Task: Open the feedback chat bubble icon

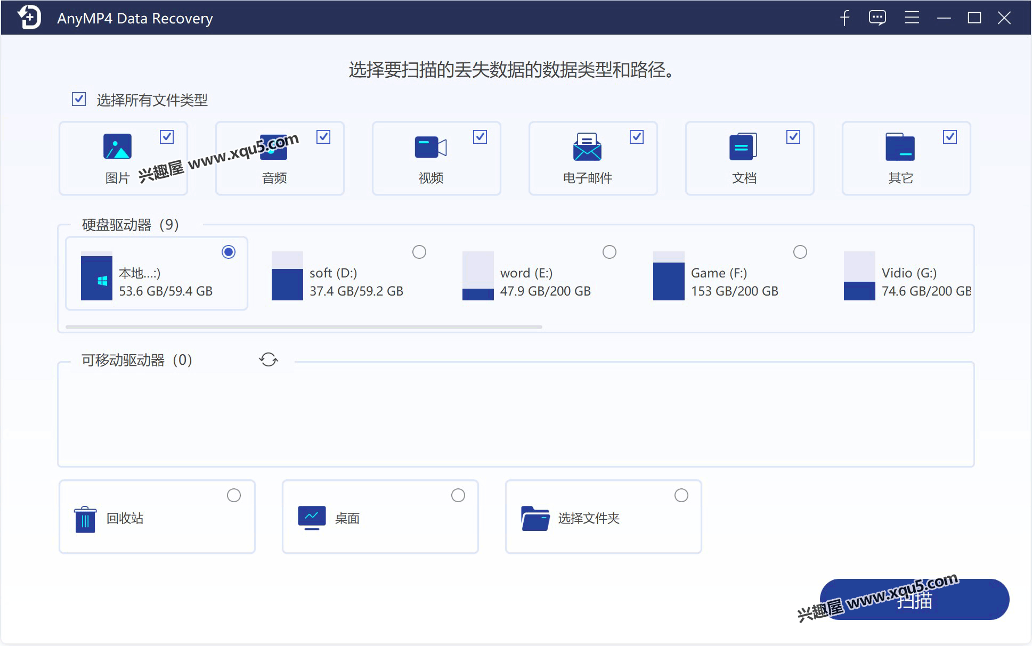Action: point(877,18)
